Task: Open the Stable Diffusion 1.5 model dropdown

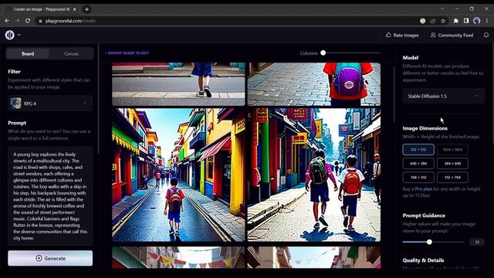Action: click(443, 96)
